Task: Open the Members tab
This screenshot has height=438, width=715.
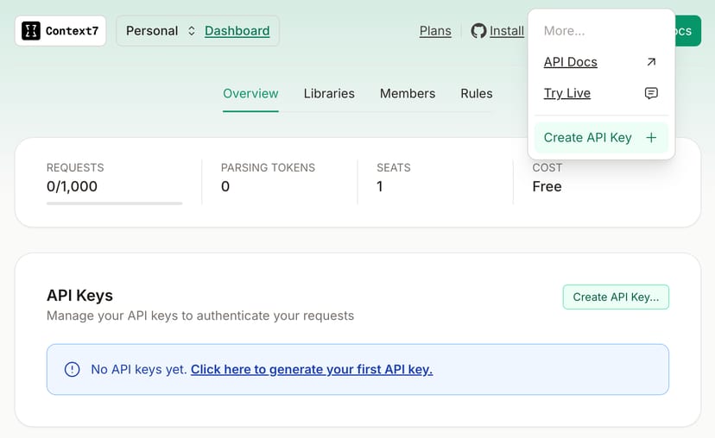Action: [x=408, y=93]
